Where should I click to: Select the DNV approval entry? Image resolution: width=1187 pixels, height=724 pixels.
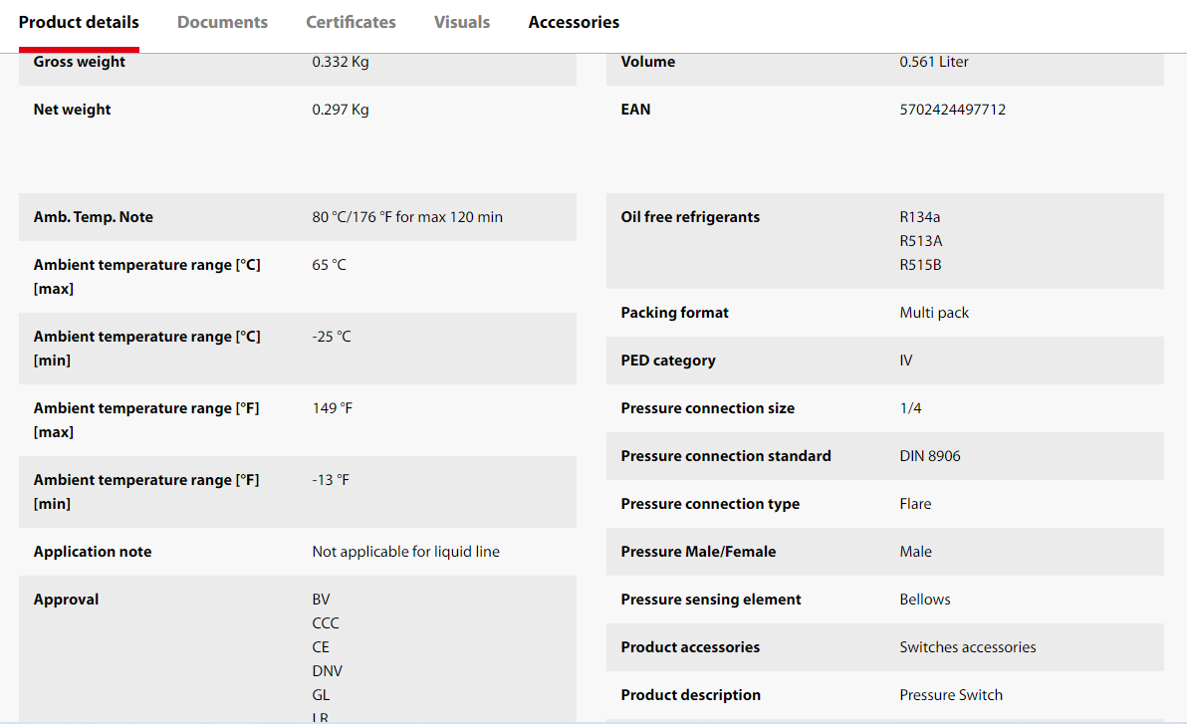point(327,671)
